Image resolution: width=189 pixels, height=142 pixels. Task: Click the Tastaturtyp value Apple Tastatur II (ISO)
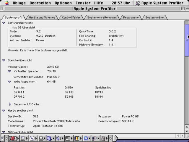[48, 126]
